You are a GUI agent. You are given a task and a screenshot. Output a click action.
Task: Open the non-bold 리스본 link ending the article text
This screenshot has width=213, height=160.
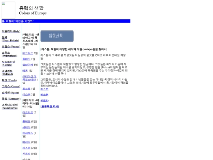(x=45, y=89)
